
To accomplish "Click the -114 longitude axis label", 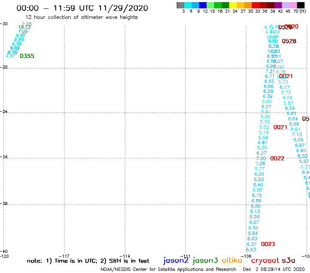I will pos(125,256).
